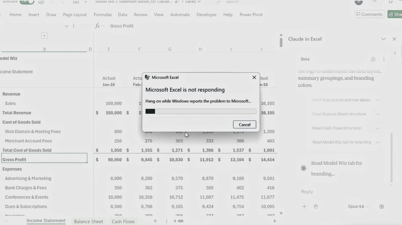Open the Home ribbon tab
Viewport: 402px width, 225px height.
[x=15, y=15]
